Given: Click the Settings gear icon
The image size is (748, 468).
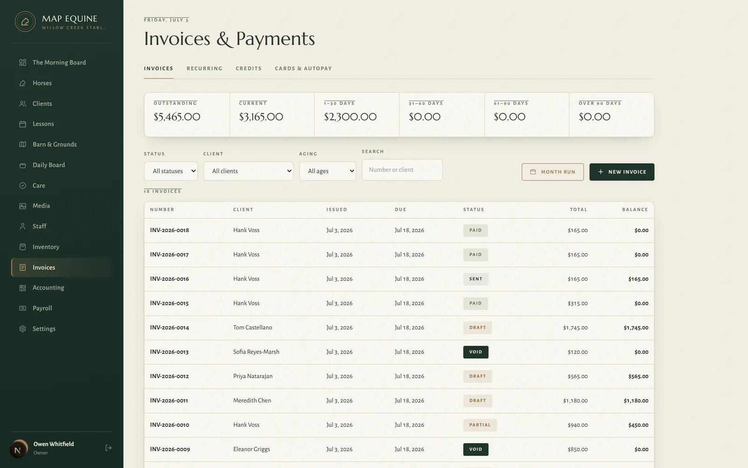Looking at the screenshot, I should pos(22,329).
